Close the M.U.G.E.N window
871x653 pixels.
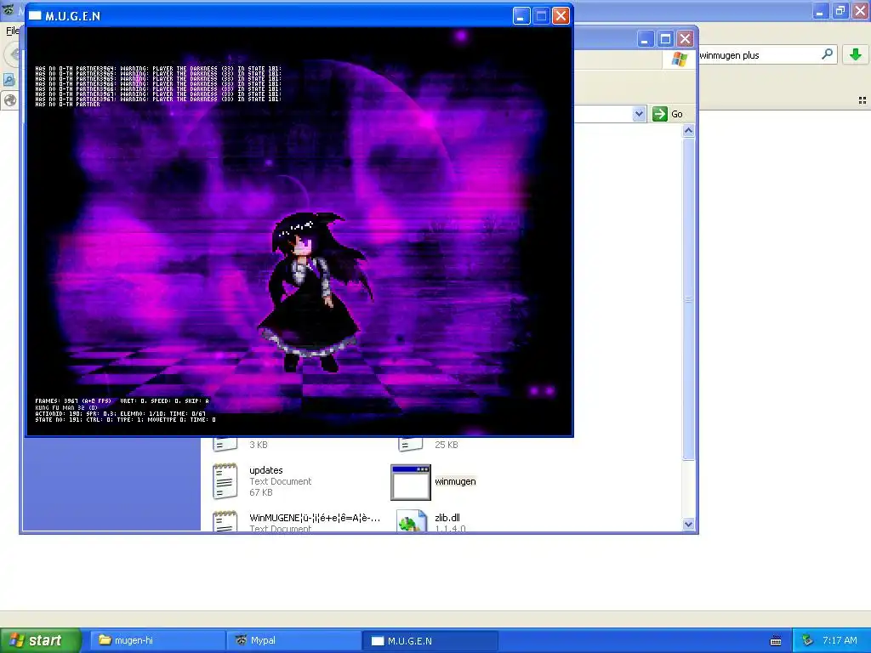coord(561,15)
